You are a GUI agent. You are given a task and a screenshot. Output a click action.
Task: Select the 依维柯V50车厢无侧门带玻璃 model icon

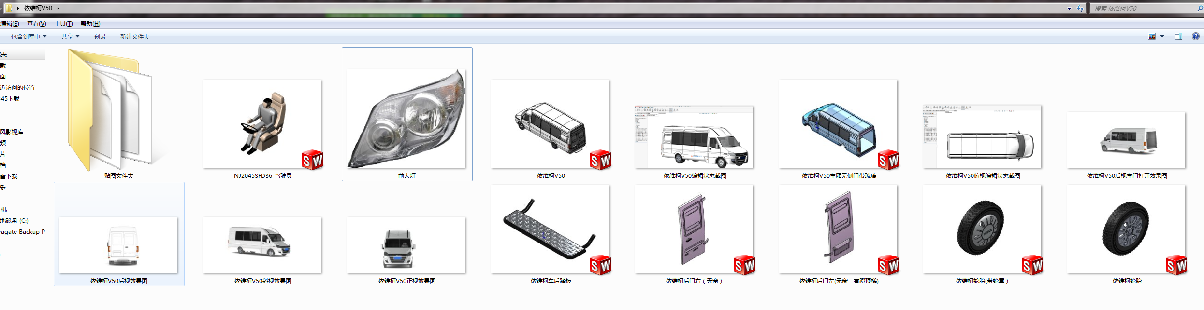(x=839, y=124)
